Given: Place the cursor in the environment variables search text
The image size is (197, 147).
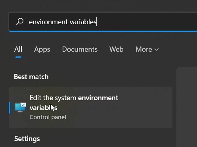Looking at the screenshot, I should (x=63, y=22).
